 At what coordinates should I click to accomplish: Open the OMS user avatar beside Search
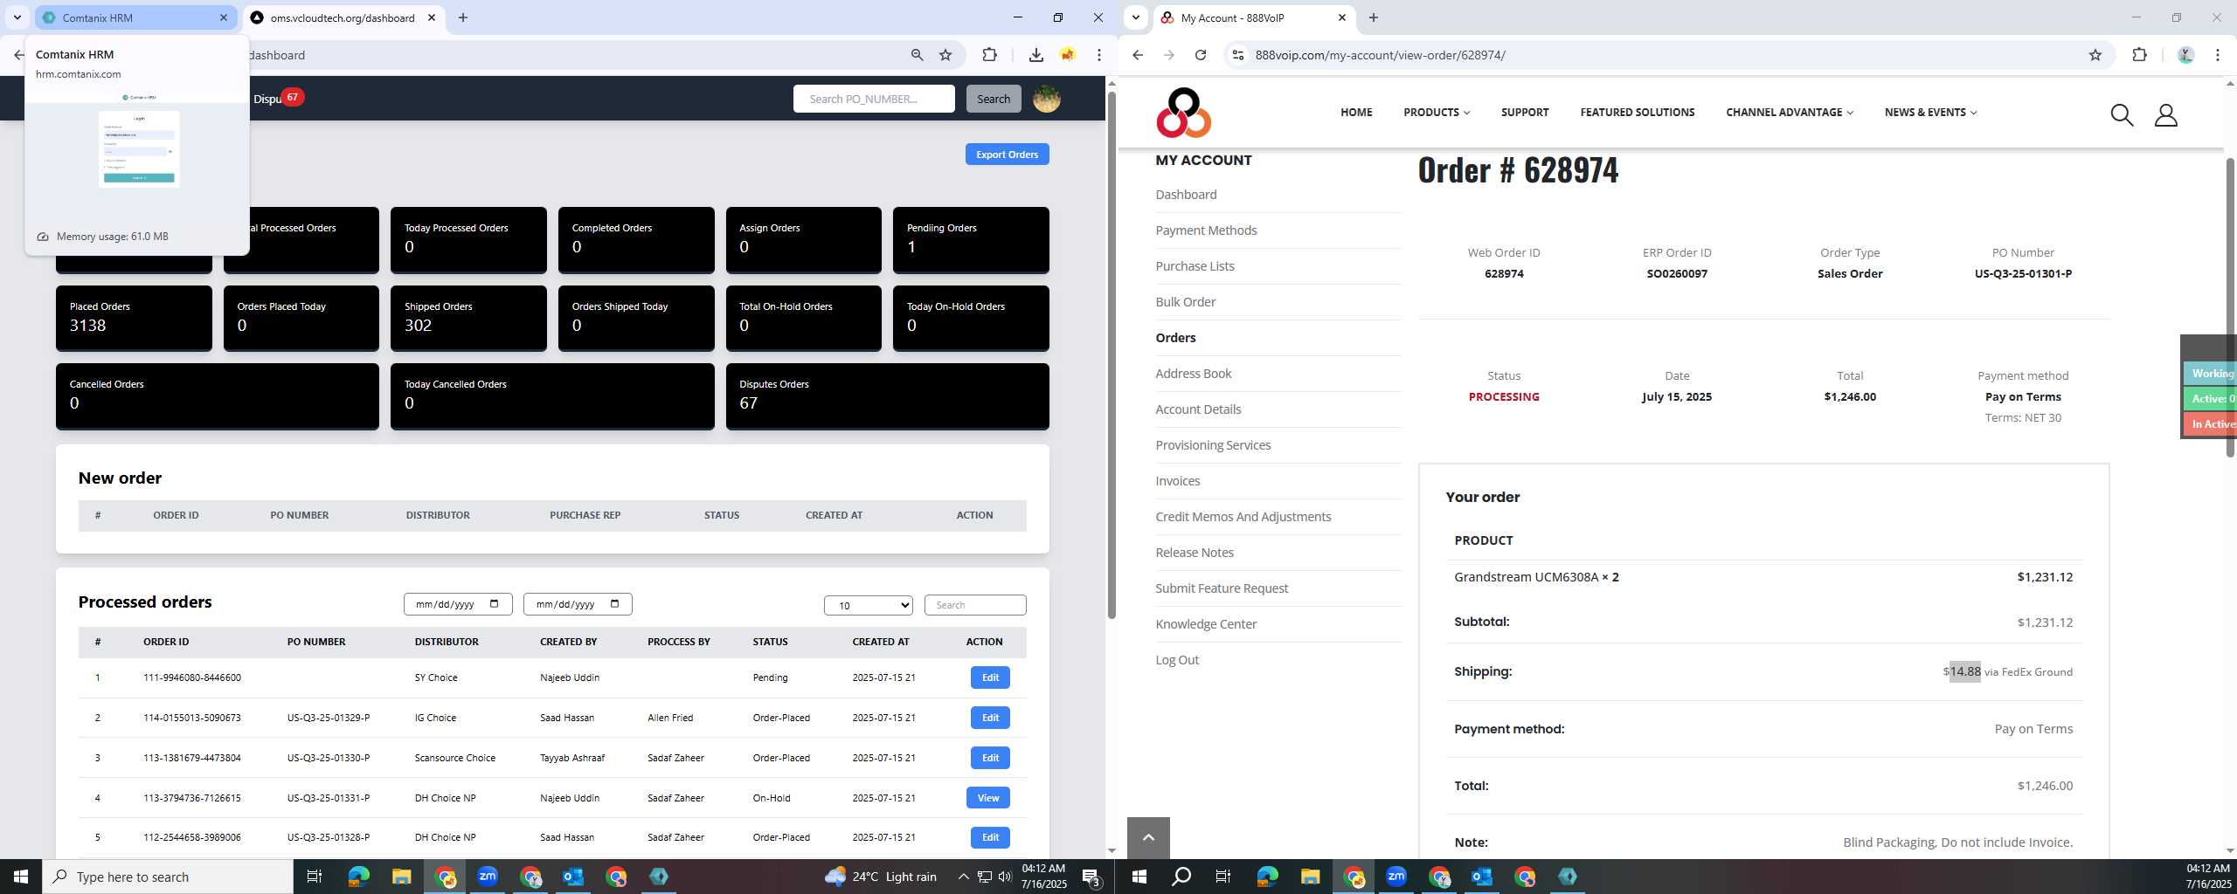click(1046, 99)
